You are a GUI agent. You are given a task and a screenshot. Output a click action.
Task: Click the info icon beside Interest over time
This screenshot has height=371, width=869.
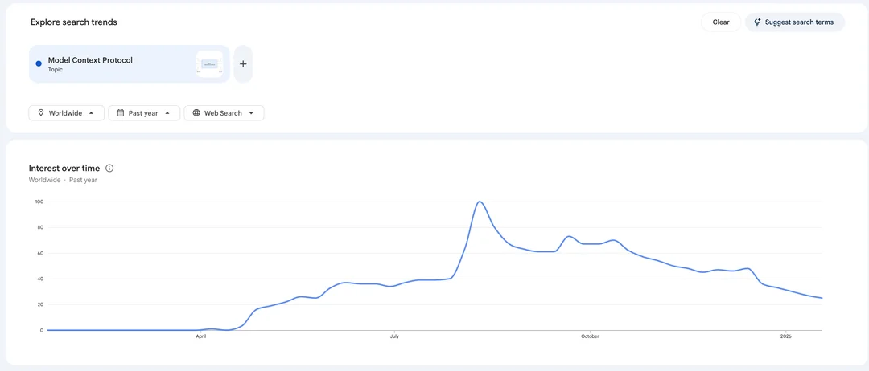click(x=109, y=168)
